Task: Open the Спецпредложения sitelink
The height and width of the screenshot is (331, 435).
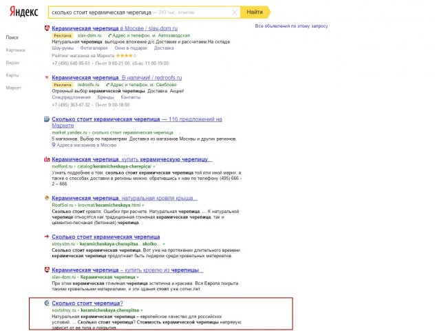Action: pyautogui.click(x=71, y=97)
